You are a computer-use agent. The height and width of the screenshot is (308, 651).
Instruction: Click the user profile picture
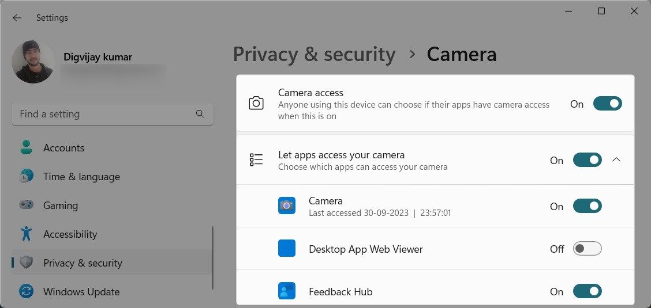coord(33,62)
